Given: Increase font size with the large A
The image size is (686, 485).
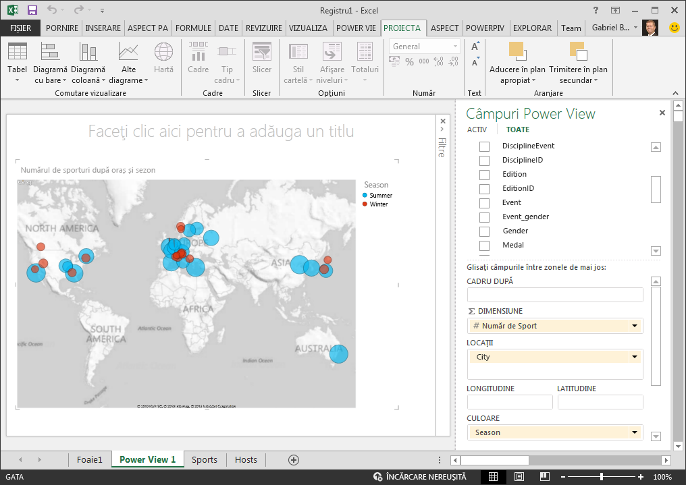Looking at the screenshot, I should click(x=475, y=47).
